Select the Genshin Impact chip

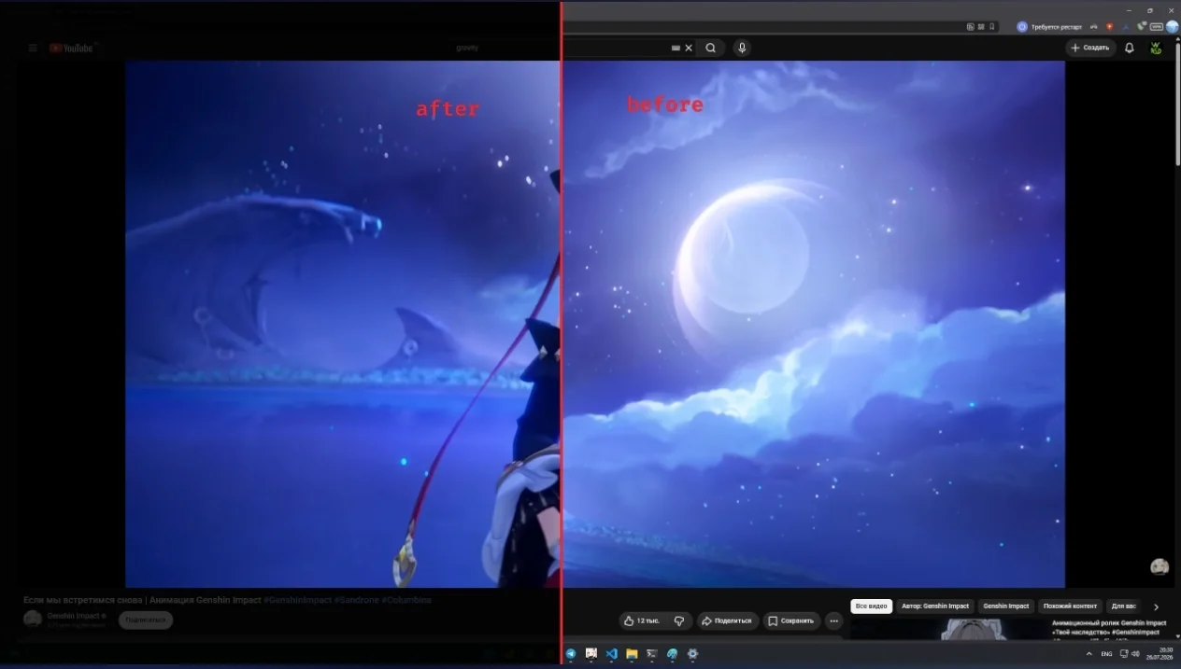point(1006,606)
